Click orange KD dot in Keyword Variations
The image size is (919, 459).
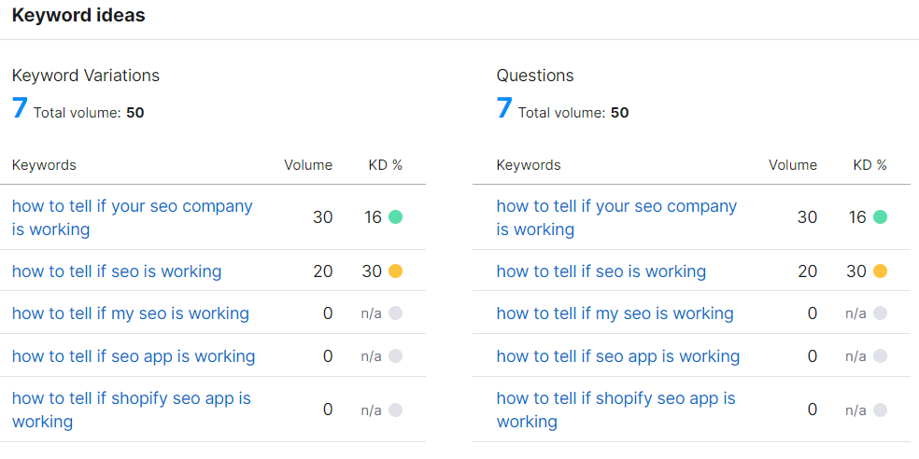point(395,271)
